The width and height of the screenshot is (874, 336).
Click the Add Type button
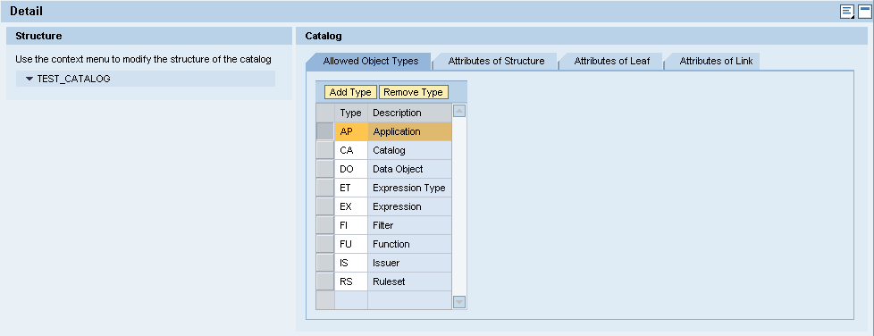tap(350, 92)
